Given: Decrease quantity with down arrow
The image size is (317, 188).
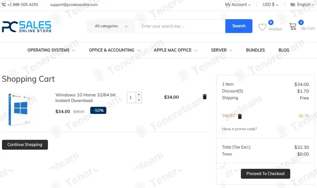Looking at the screenshot, I should pyautogui.click(x=139, y=100).
